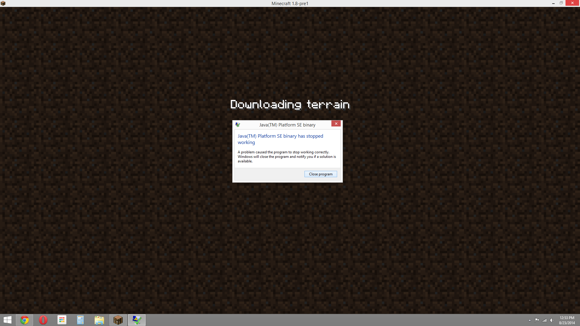580x326 pixels.
Task: Open the colorful apps grid taskbar icon
Action: point(62,320)
